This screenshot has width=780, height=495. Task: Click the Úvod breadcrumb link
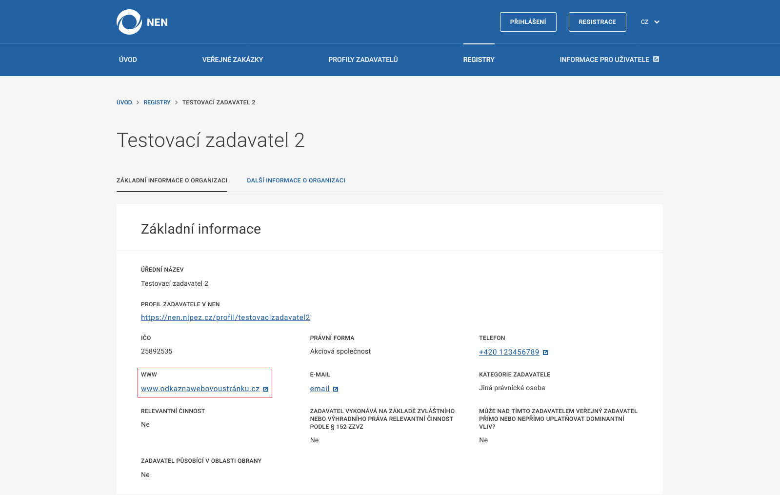tap(124, 102)
